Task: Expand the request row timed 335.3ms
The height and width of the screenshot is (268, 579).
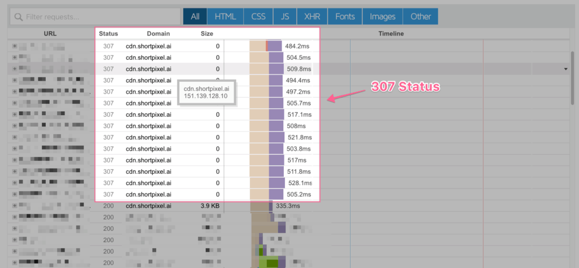Action: coord(15,206)
